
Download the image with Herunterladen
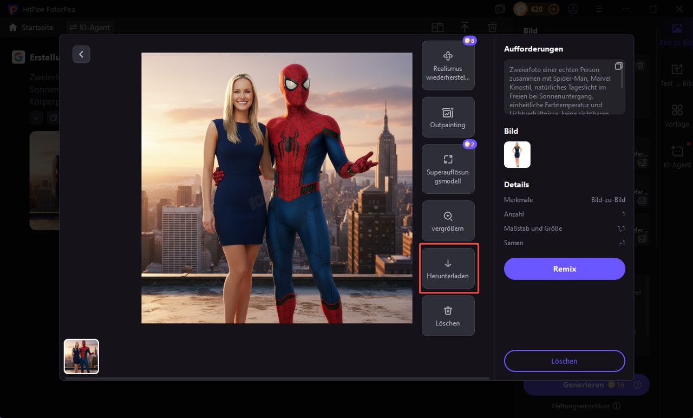[448, 269]
